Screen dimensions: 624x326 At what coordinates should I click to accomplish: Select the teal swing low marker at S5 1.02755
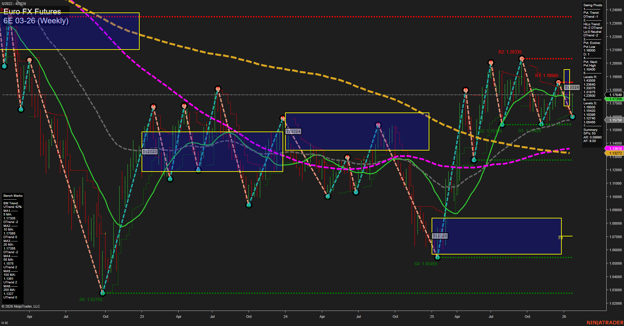pos(103,293)
